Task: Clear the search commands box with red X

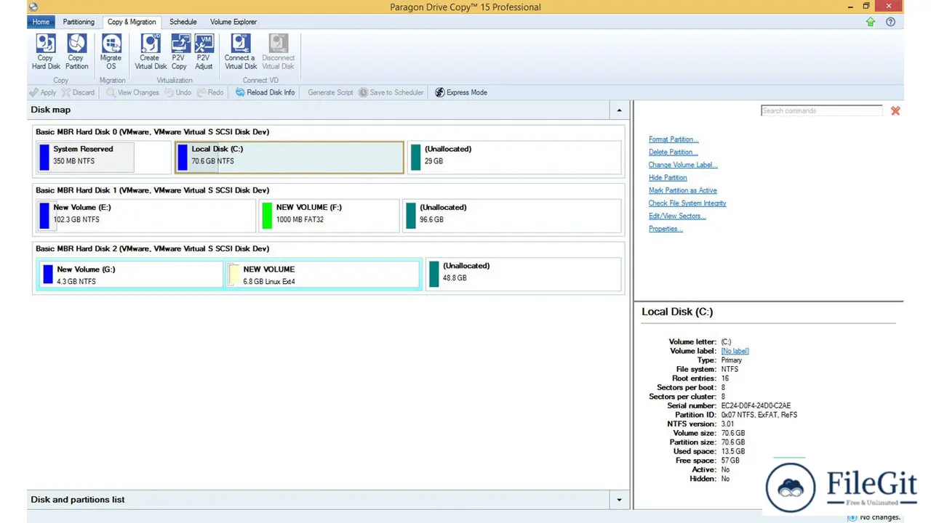Action: (x=895, y=110)
